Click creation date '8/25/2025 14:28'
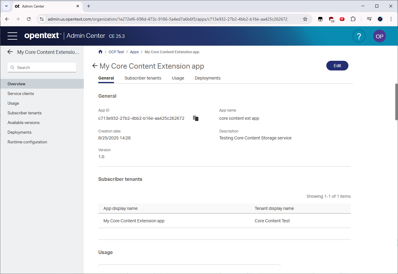398x274 pixels. pos(114,138)
